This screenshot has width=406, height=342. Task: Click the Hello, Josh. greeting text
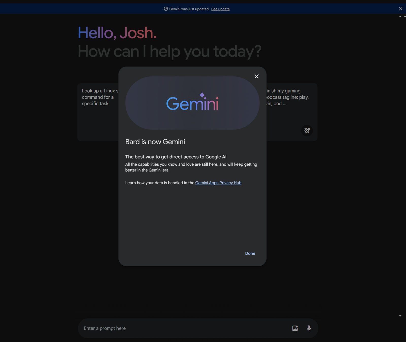pos(117,33)
